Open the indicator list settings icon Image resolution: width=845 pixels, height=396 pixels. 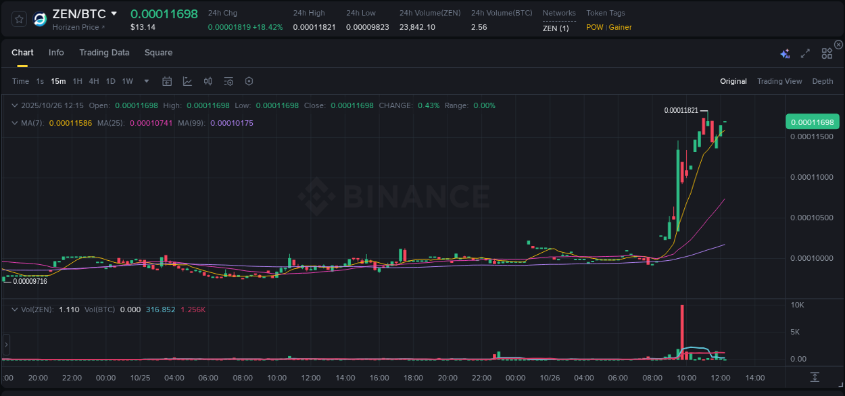[228, 81]
